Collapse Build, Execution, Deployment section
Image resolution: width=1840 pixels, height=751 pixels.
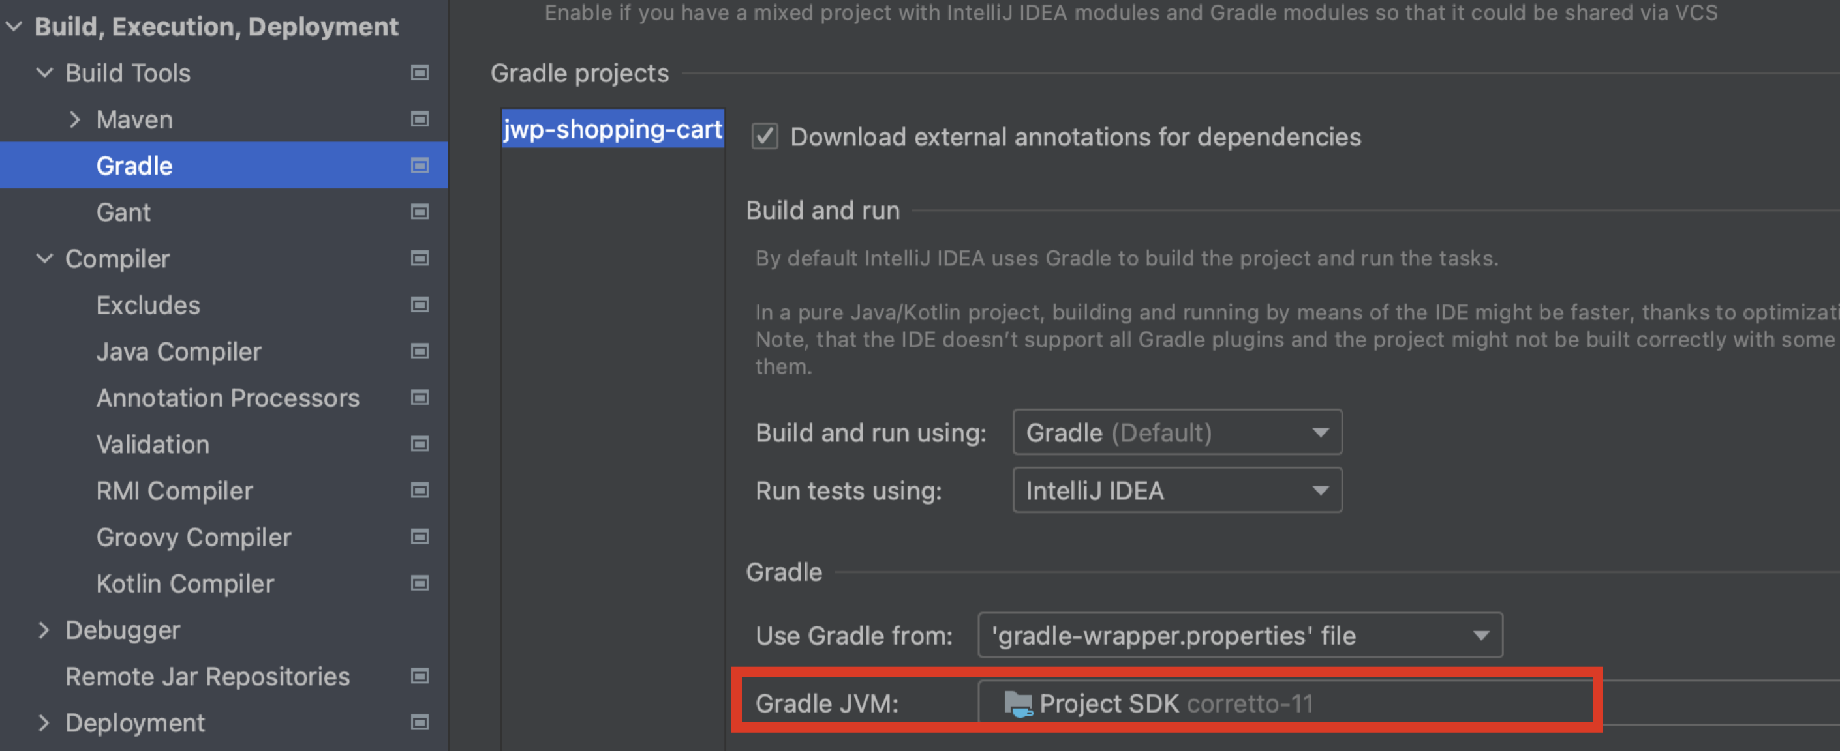point(14,27)
